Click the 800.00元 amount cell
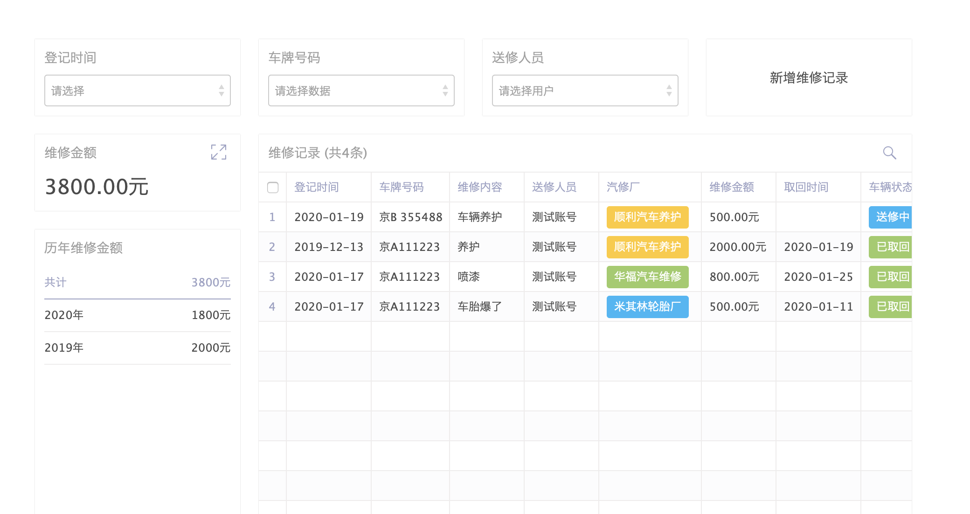 tap(734, 277)
